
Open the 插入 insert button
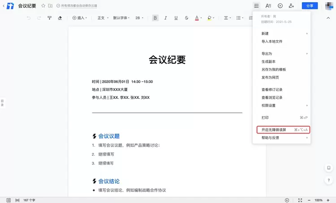79,18
